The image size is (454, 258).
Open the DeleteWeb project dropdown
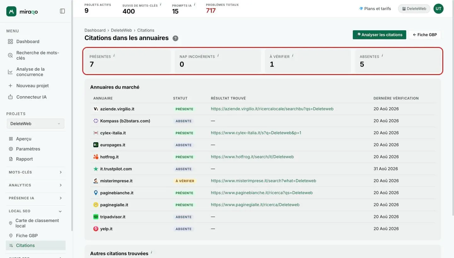tap(36, 124)
